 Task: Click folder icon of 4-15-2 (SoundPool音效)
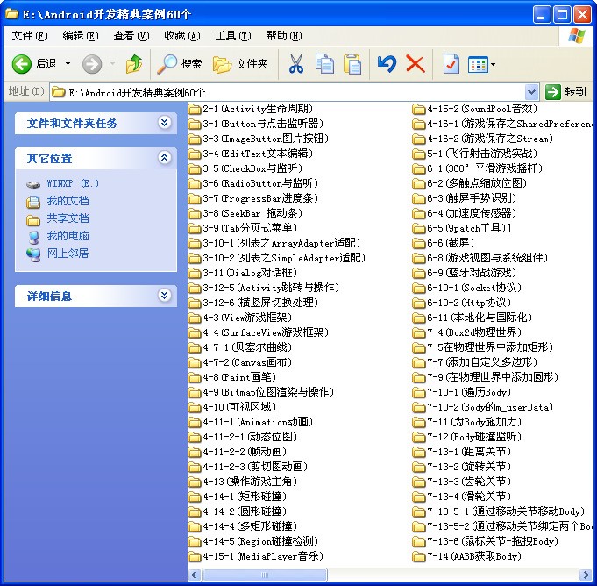pos(419,110)
